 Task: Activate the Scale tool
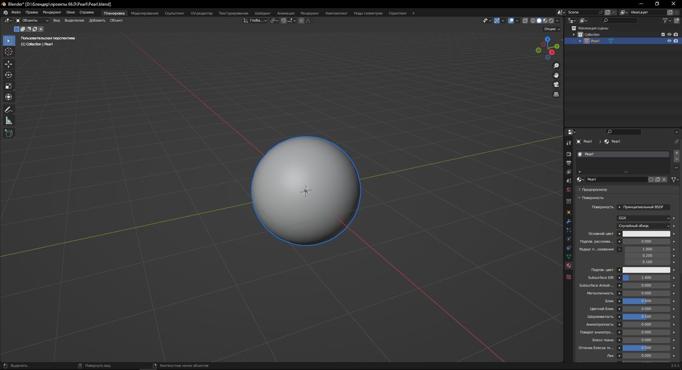pos(9,86)
